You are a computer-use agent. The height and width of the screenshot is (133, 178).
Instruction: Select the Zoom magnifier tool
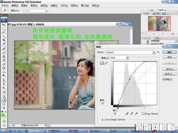tap(4, 107)
